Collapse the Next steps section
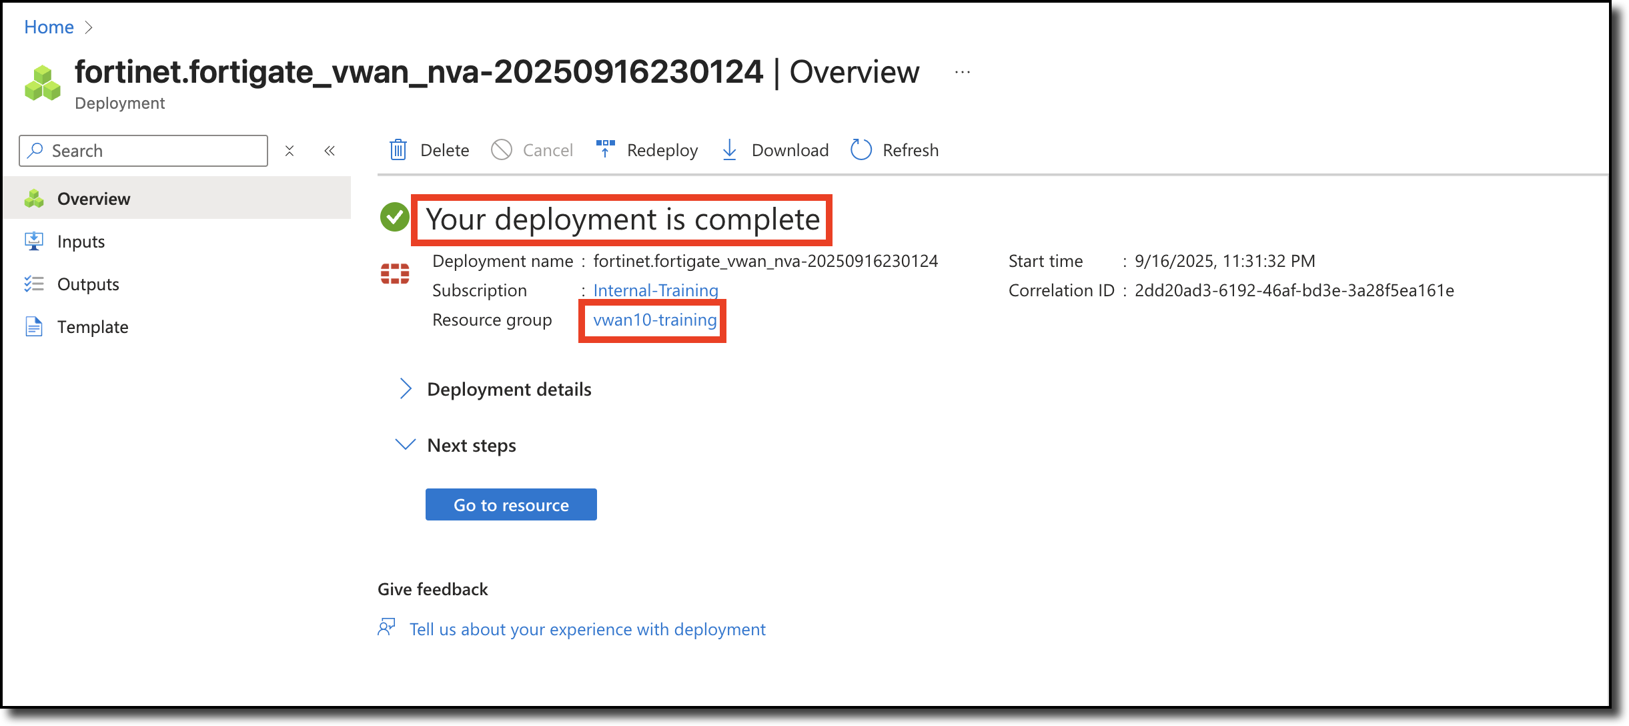 click(x=406, y=444)
